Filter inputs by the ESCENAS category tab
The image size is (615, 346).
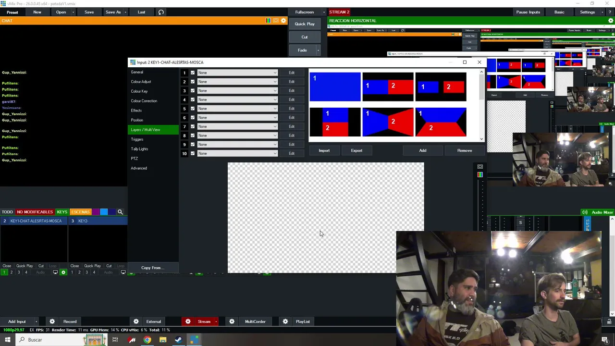pyautogui.click(x=80, y=212)
